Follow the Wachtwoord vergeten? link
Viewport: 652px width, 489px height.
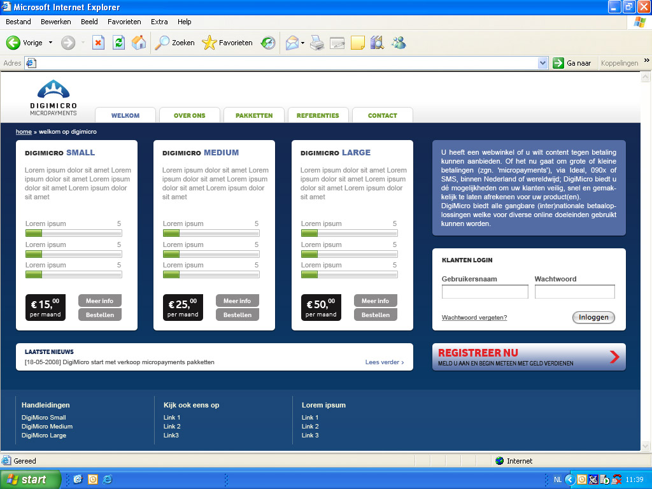[474, 317]
